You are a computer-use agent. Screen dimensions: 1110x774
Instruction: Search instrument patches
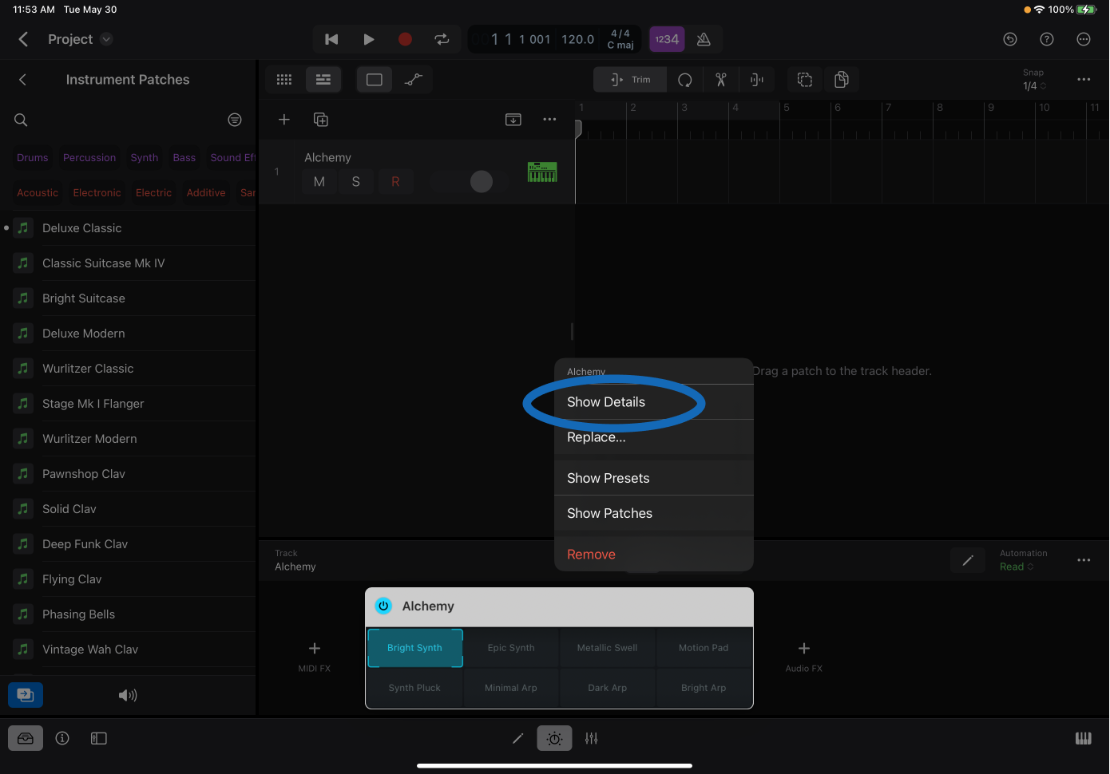(21, 120)
